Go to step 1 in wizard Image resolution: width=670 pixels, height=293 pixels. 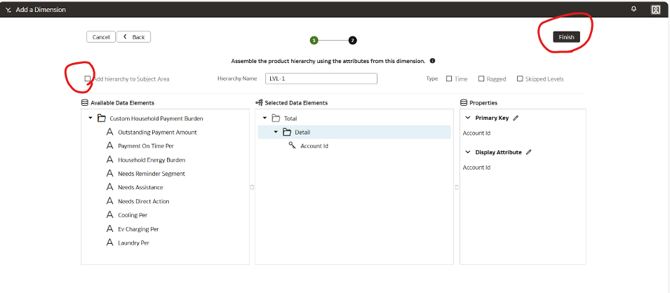pyautogui.click(x=314, y=41)
